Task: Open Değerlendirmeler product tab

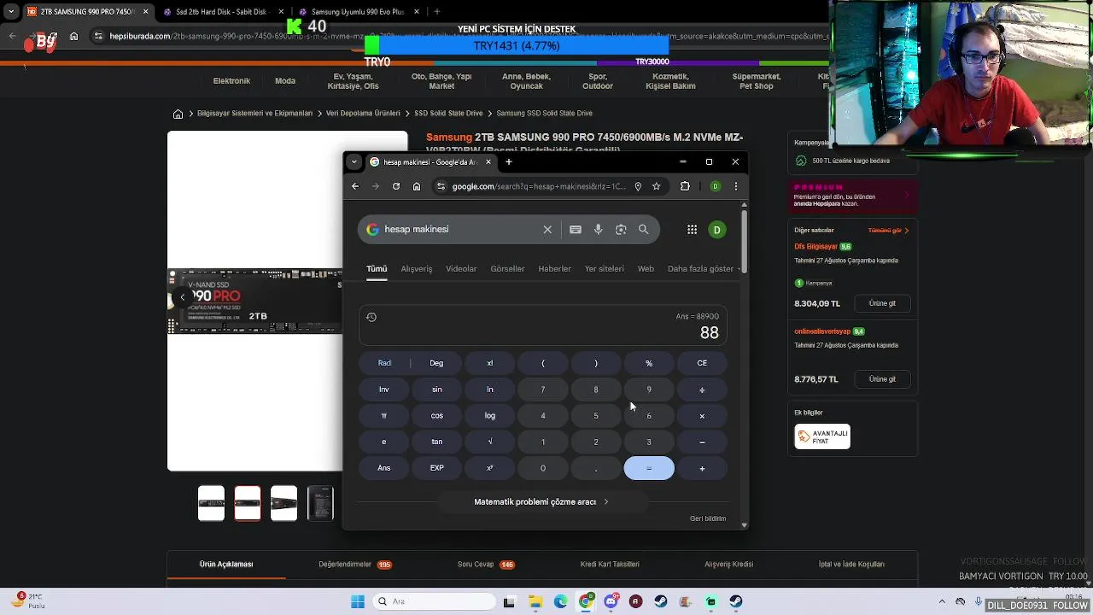Action: [x=354, y=565]
